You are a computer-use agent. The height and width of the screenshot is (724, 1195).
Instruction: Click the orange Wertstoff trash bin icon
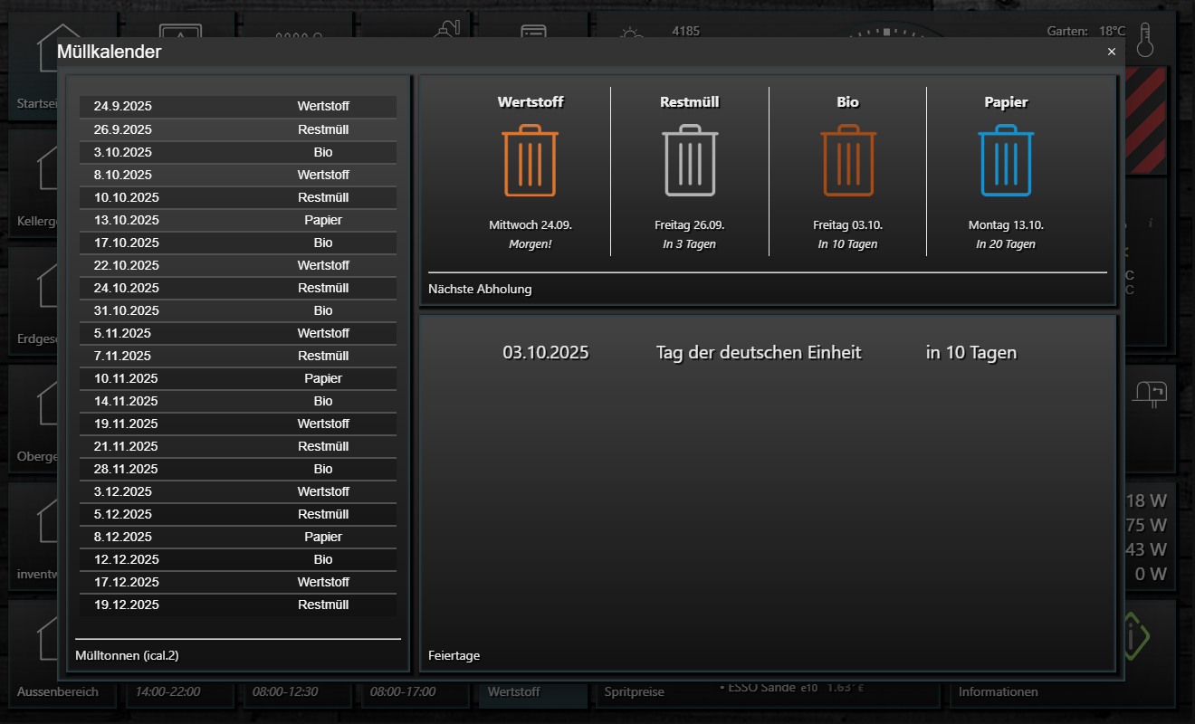[x=530, y=161]
